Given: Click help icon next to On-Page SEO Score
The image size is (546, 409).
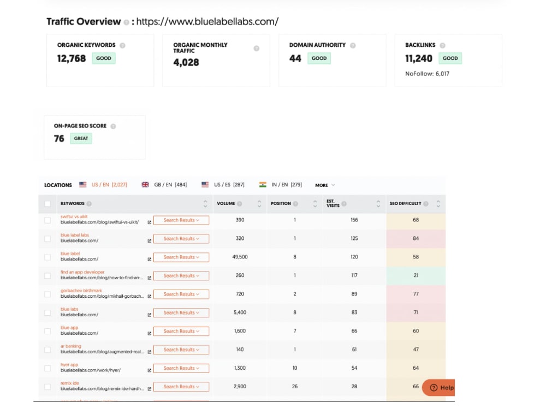Looking at the screenshot, I should pyautogui.click(x=113, y=127).
